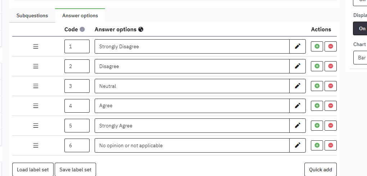The width and height of the screenshot is (367, 176).
Task: Click the red delete icon for Neutral
Action: click(330, 86)
